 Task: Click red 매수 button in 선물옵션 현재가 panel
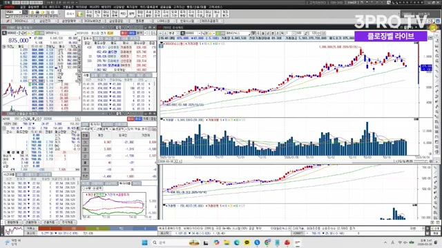click(x=131, y=119)
